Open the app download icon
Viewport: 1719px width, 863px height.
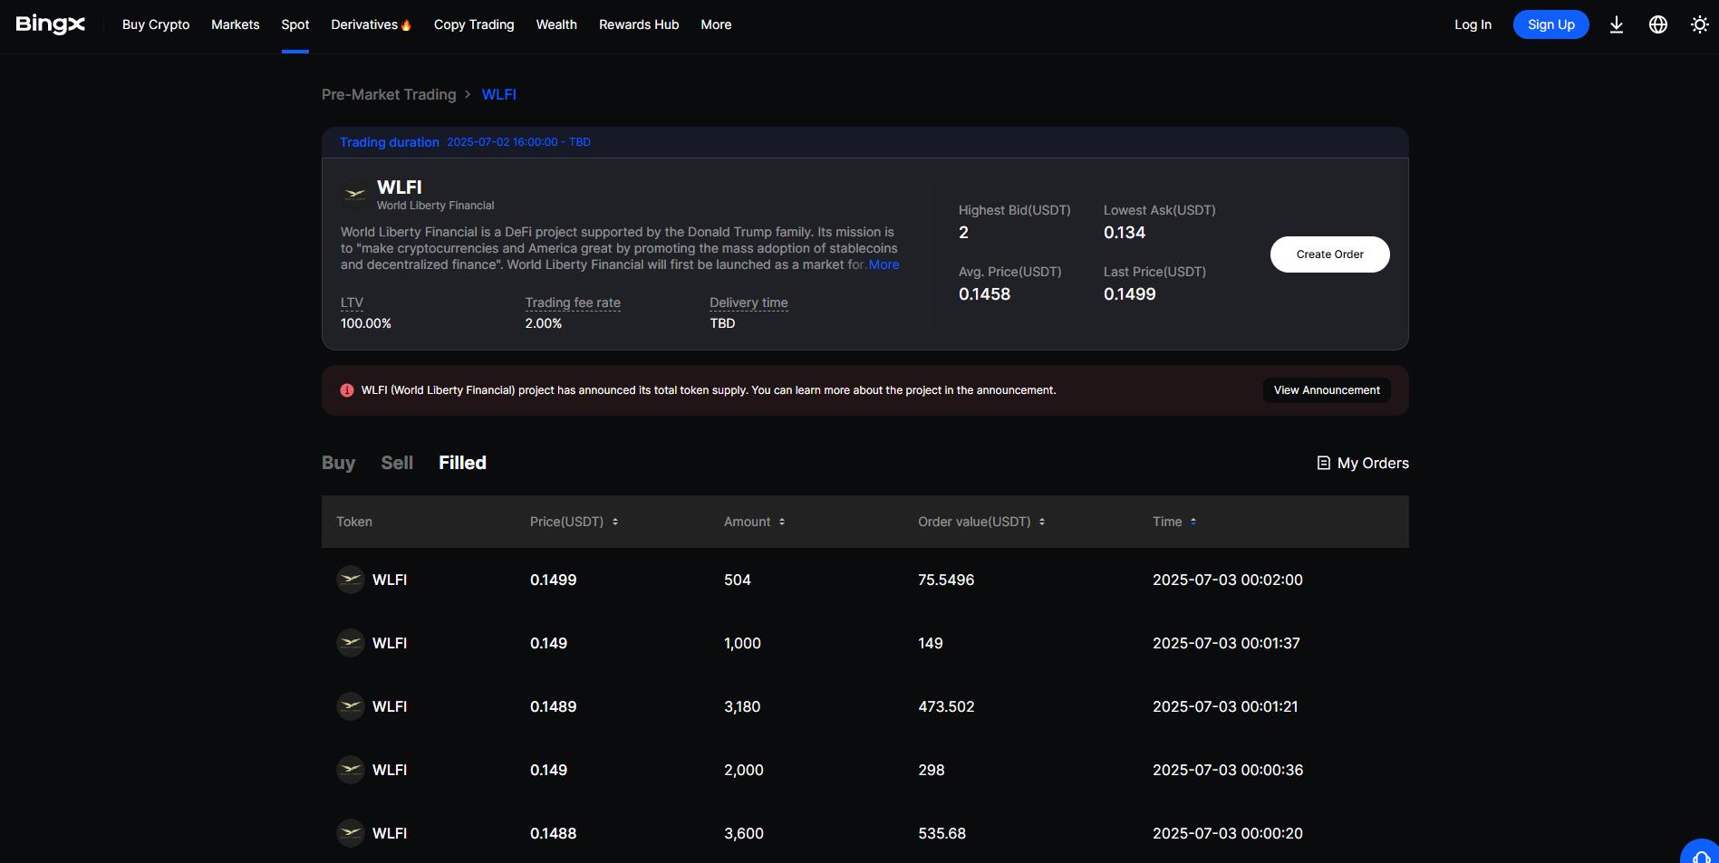tap(1616, 24)
